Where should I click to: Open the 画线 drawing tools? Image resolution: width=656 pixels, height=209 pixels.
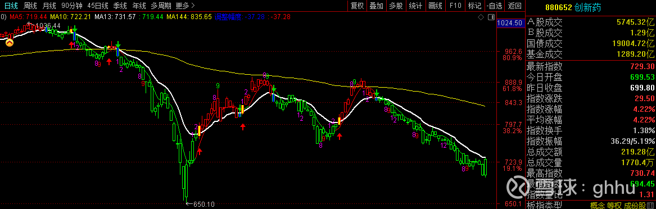(x=436, y=6)
